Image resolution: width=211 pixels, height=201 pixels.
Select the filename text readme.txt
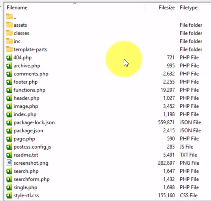pos(26,155)
